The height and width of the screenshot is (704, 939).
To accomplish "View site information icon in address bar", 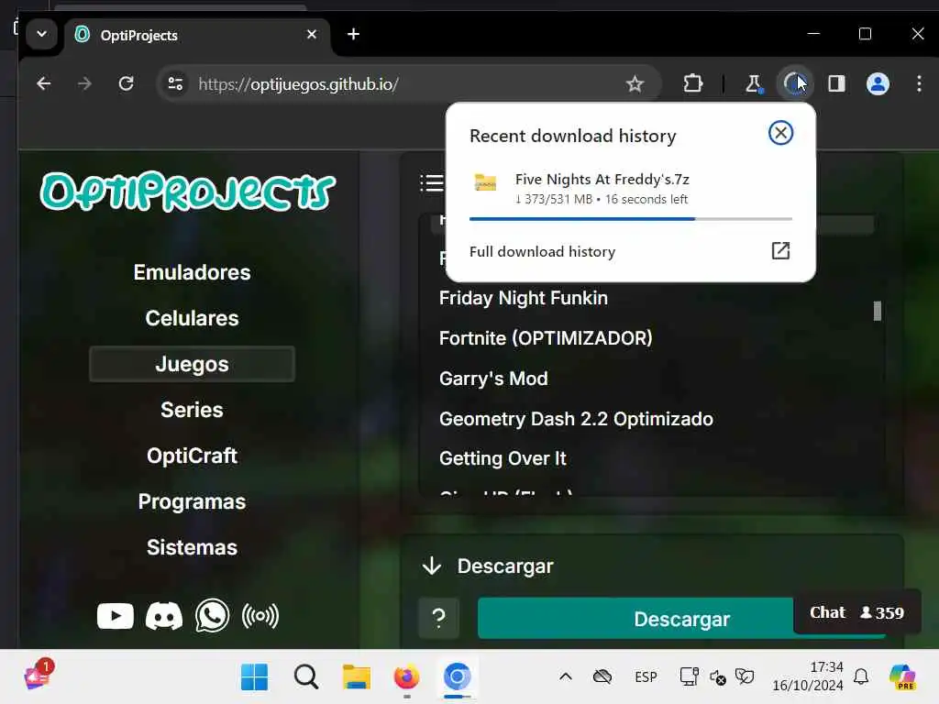I will click(175, 83).
